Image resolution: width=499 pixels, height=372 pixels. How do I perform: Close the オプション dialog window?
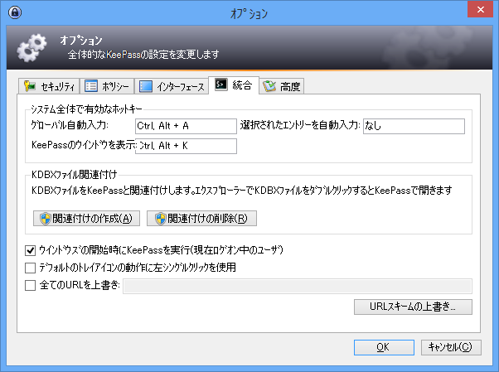click(x=479, y=12)
